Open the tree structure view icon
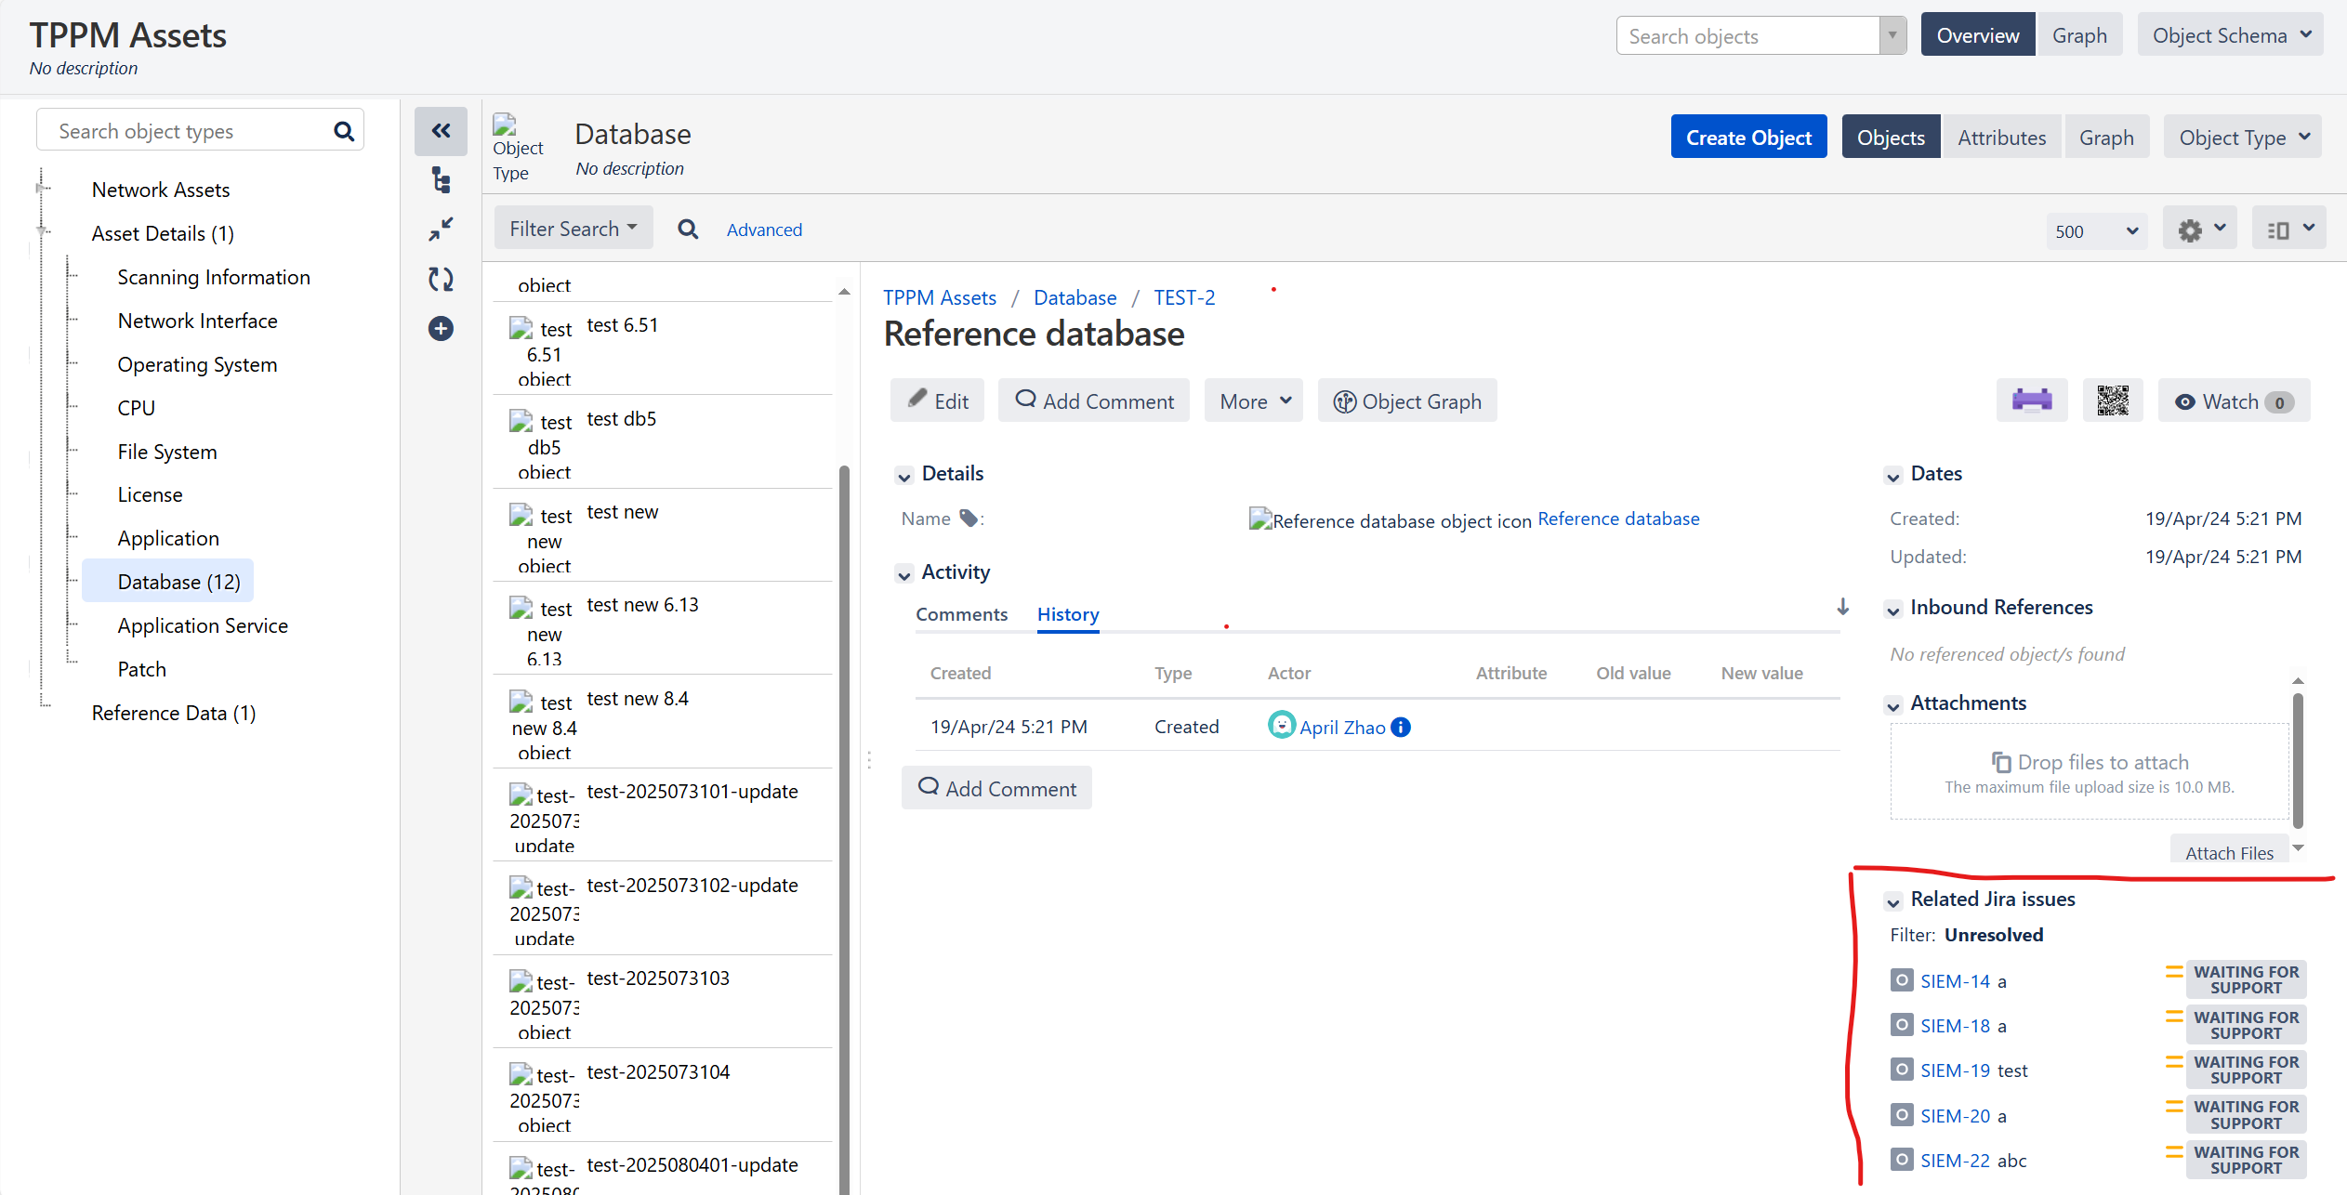 pos(441,180)
